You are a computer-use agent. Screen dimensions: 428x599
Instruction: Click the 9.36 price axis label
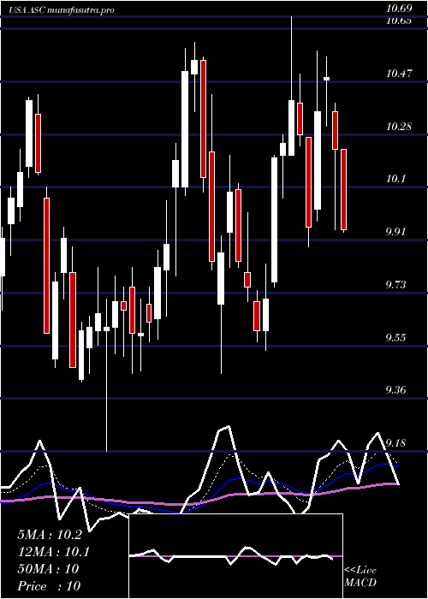click(395, 390)
